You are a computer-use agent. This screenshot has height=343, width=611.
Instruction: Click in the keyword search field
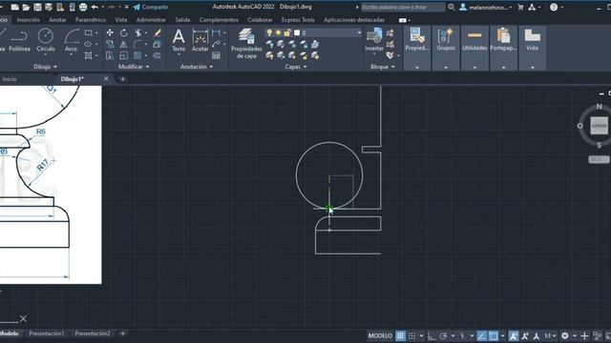tap(403, 7)
